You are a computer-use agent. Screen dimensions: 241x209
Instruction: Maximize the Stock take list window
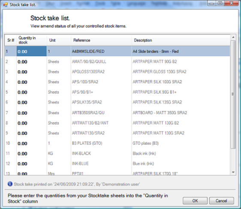tap(220, 3)
